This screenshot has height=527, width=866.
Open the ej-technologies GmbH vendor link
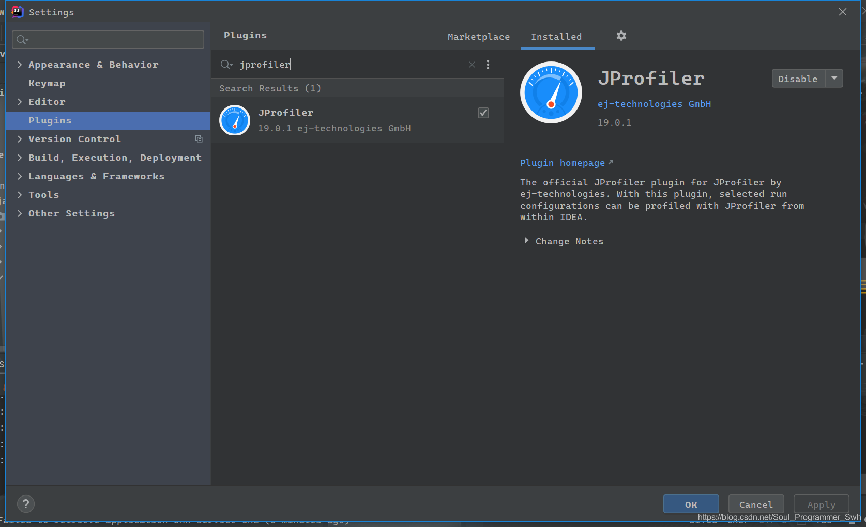coord(654,104)
